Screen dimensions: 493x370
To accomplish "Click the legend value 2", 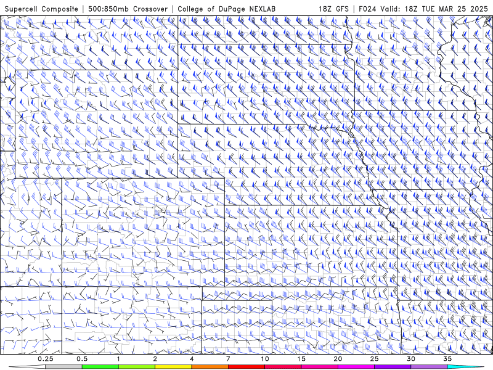I will tap(155, 359).
